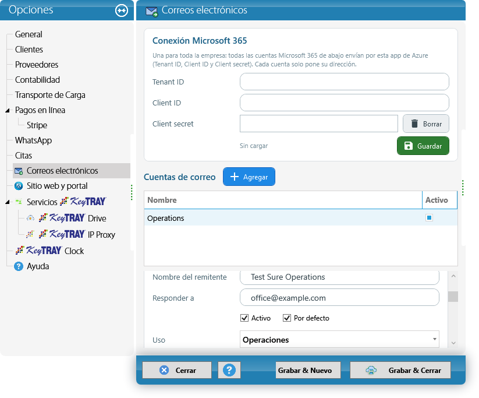Toggle Activo box in Operations row
This screenshot has width=479, height=398.
(429, 217)
